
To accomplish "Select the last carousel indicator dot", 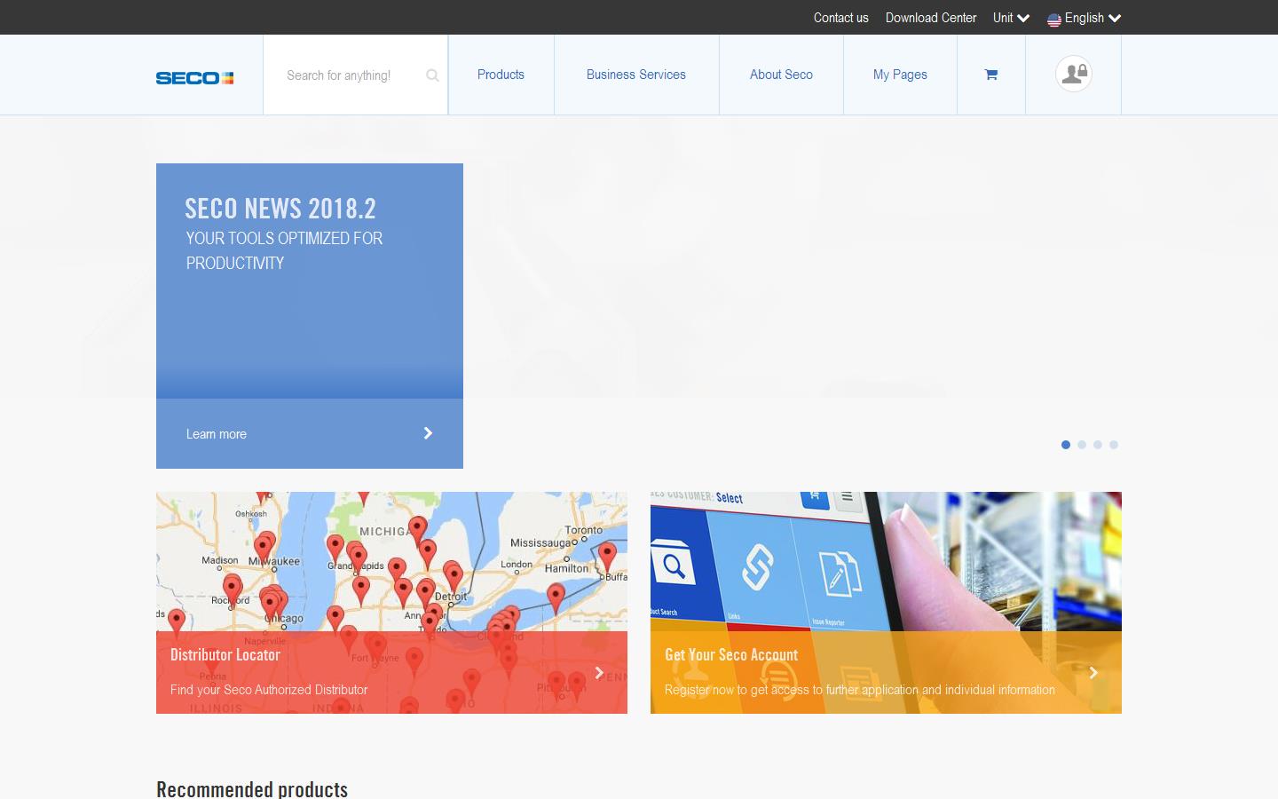I will [x=1114, y=445].
